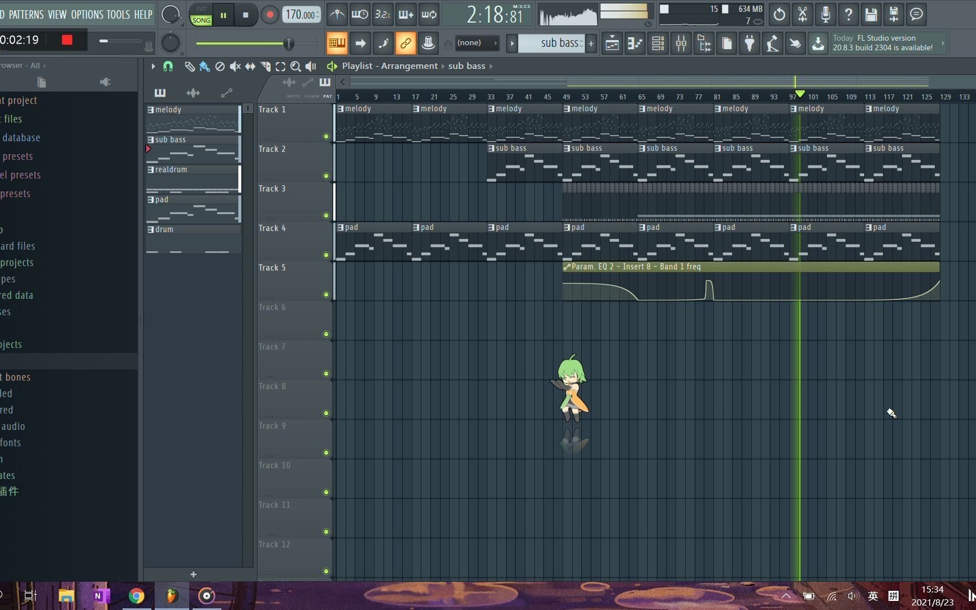The image size is (976, 610).
Task: Open the plugin database plug icon
Action: (750, 43)
